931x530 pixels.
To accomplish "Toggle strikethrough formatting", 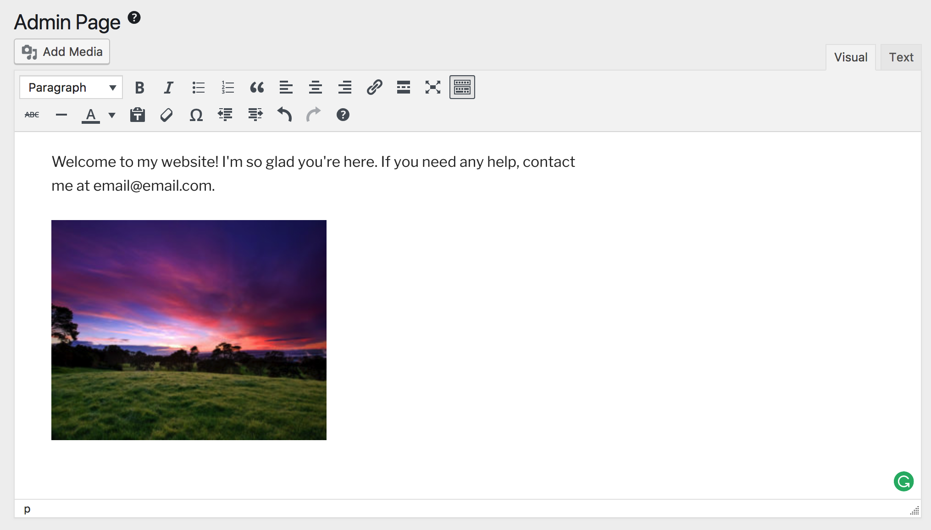I will point(32,115).
